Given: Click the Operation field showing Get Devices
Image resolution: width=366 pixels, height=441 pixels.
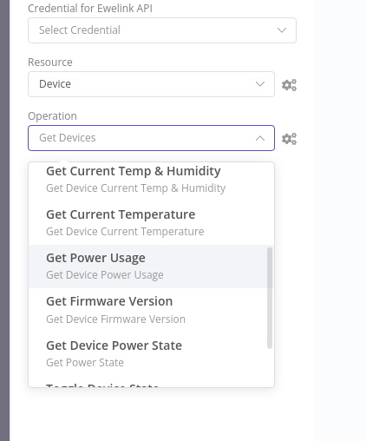Looking at the screenshot, I should click(x=151, y=138).
